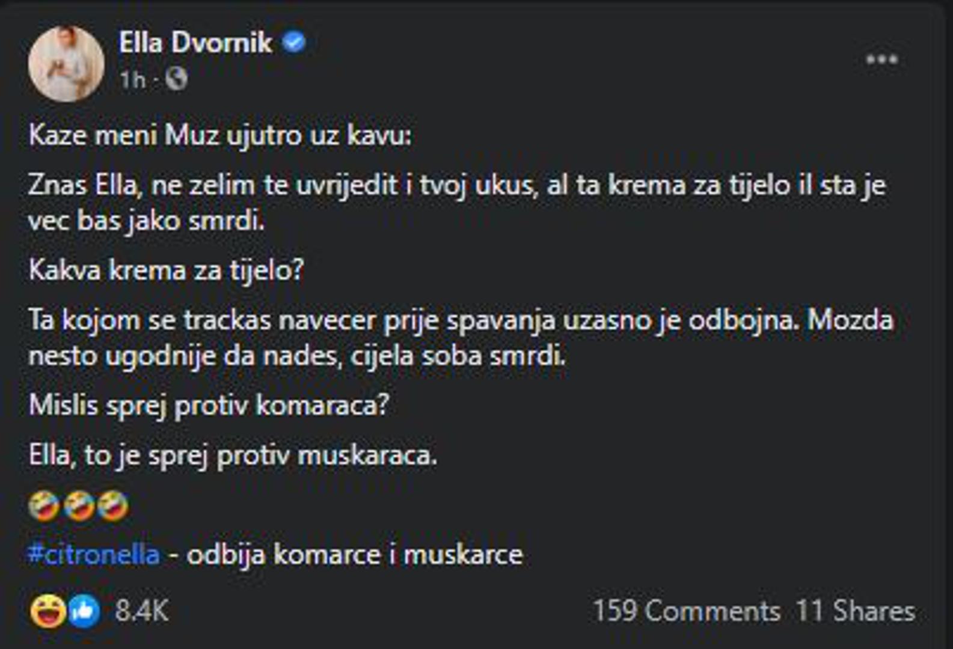View the 8.4K reactions list
Screen dimensions: 953x649
pos(142,611)
